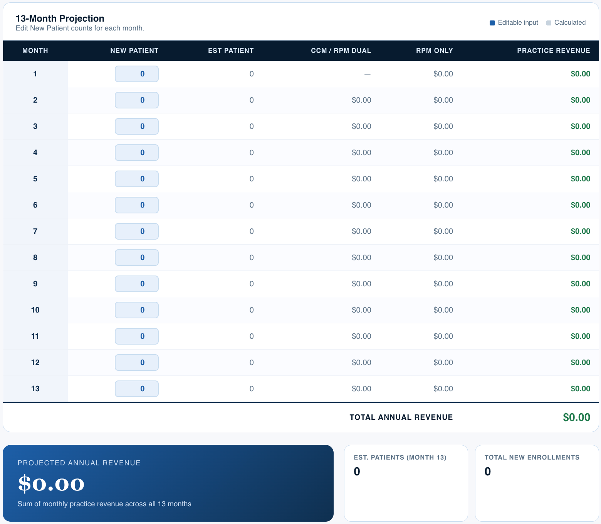Select month 11 New Patient input box

137,336
